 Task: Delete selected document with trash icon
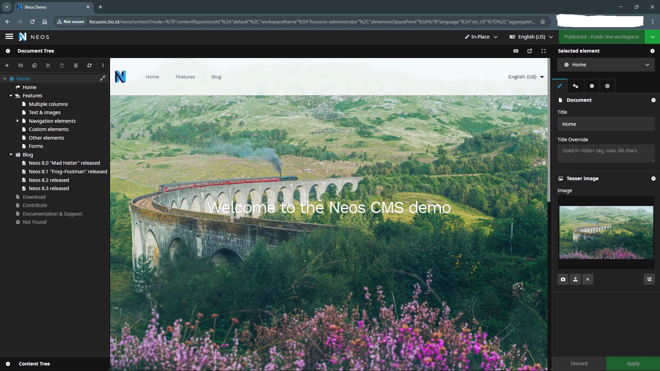click(x=76, y=65)
